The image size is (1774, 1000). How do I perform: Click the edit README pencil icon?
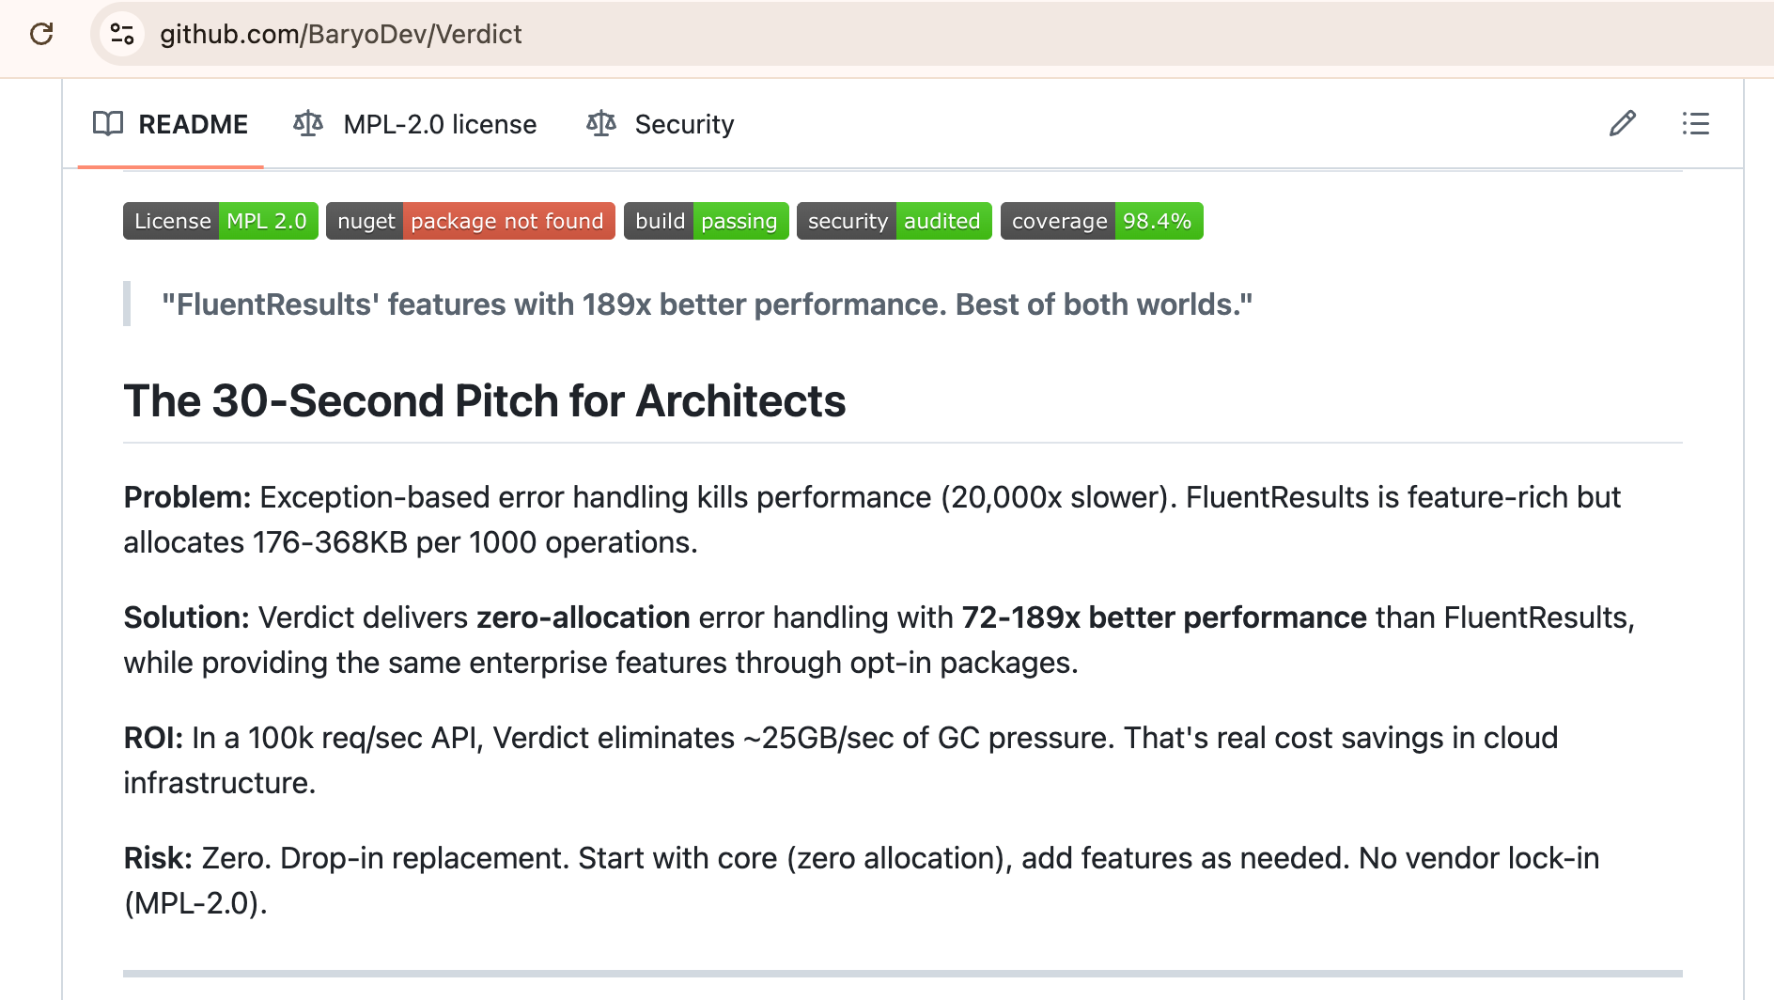click(x=1623, y=123)
